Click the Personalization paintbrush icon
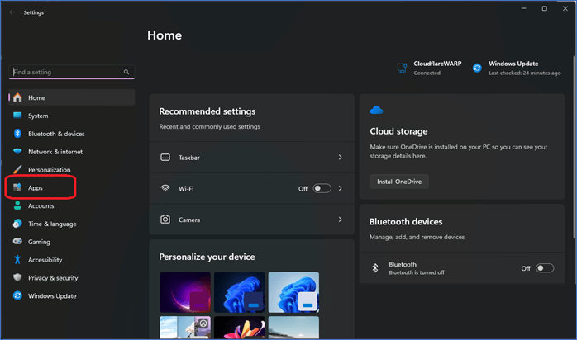This screenshot has height=340, width=577. click(17, 170)
